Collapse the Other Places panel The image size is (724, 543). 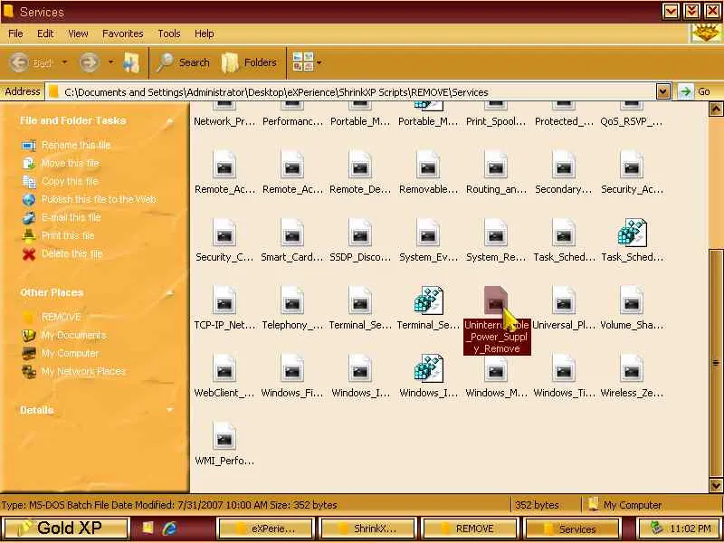(x=169, y=292)
